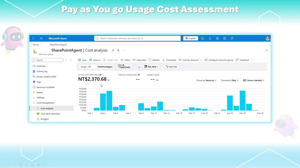
Task: Go to Home breadcrumb
Action: [x=36, y=45]
